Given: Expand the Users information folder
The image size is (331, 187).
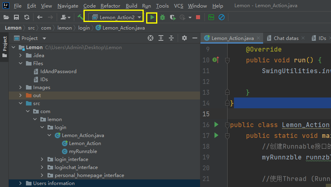Looking at the screenshot, I should (20, 183).
